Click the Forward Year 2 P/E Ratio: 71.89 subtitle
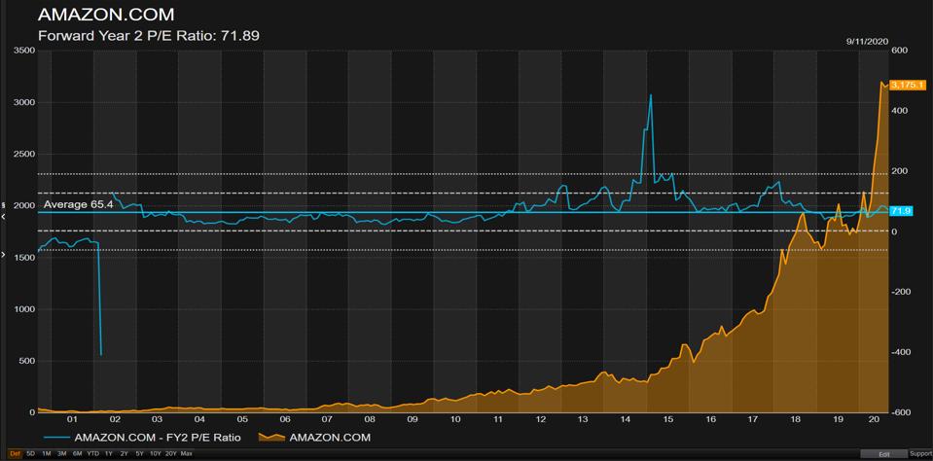 coord(149,36)
